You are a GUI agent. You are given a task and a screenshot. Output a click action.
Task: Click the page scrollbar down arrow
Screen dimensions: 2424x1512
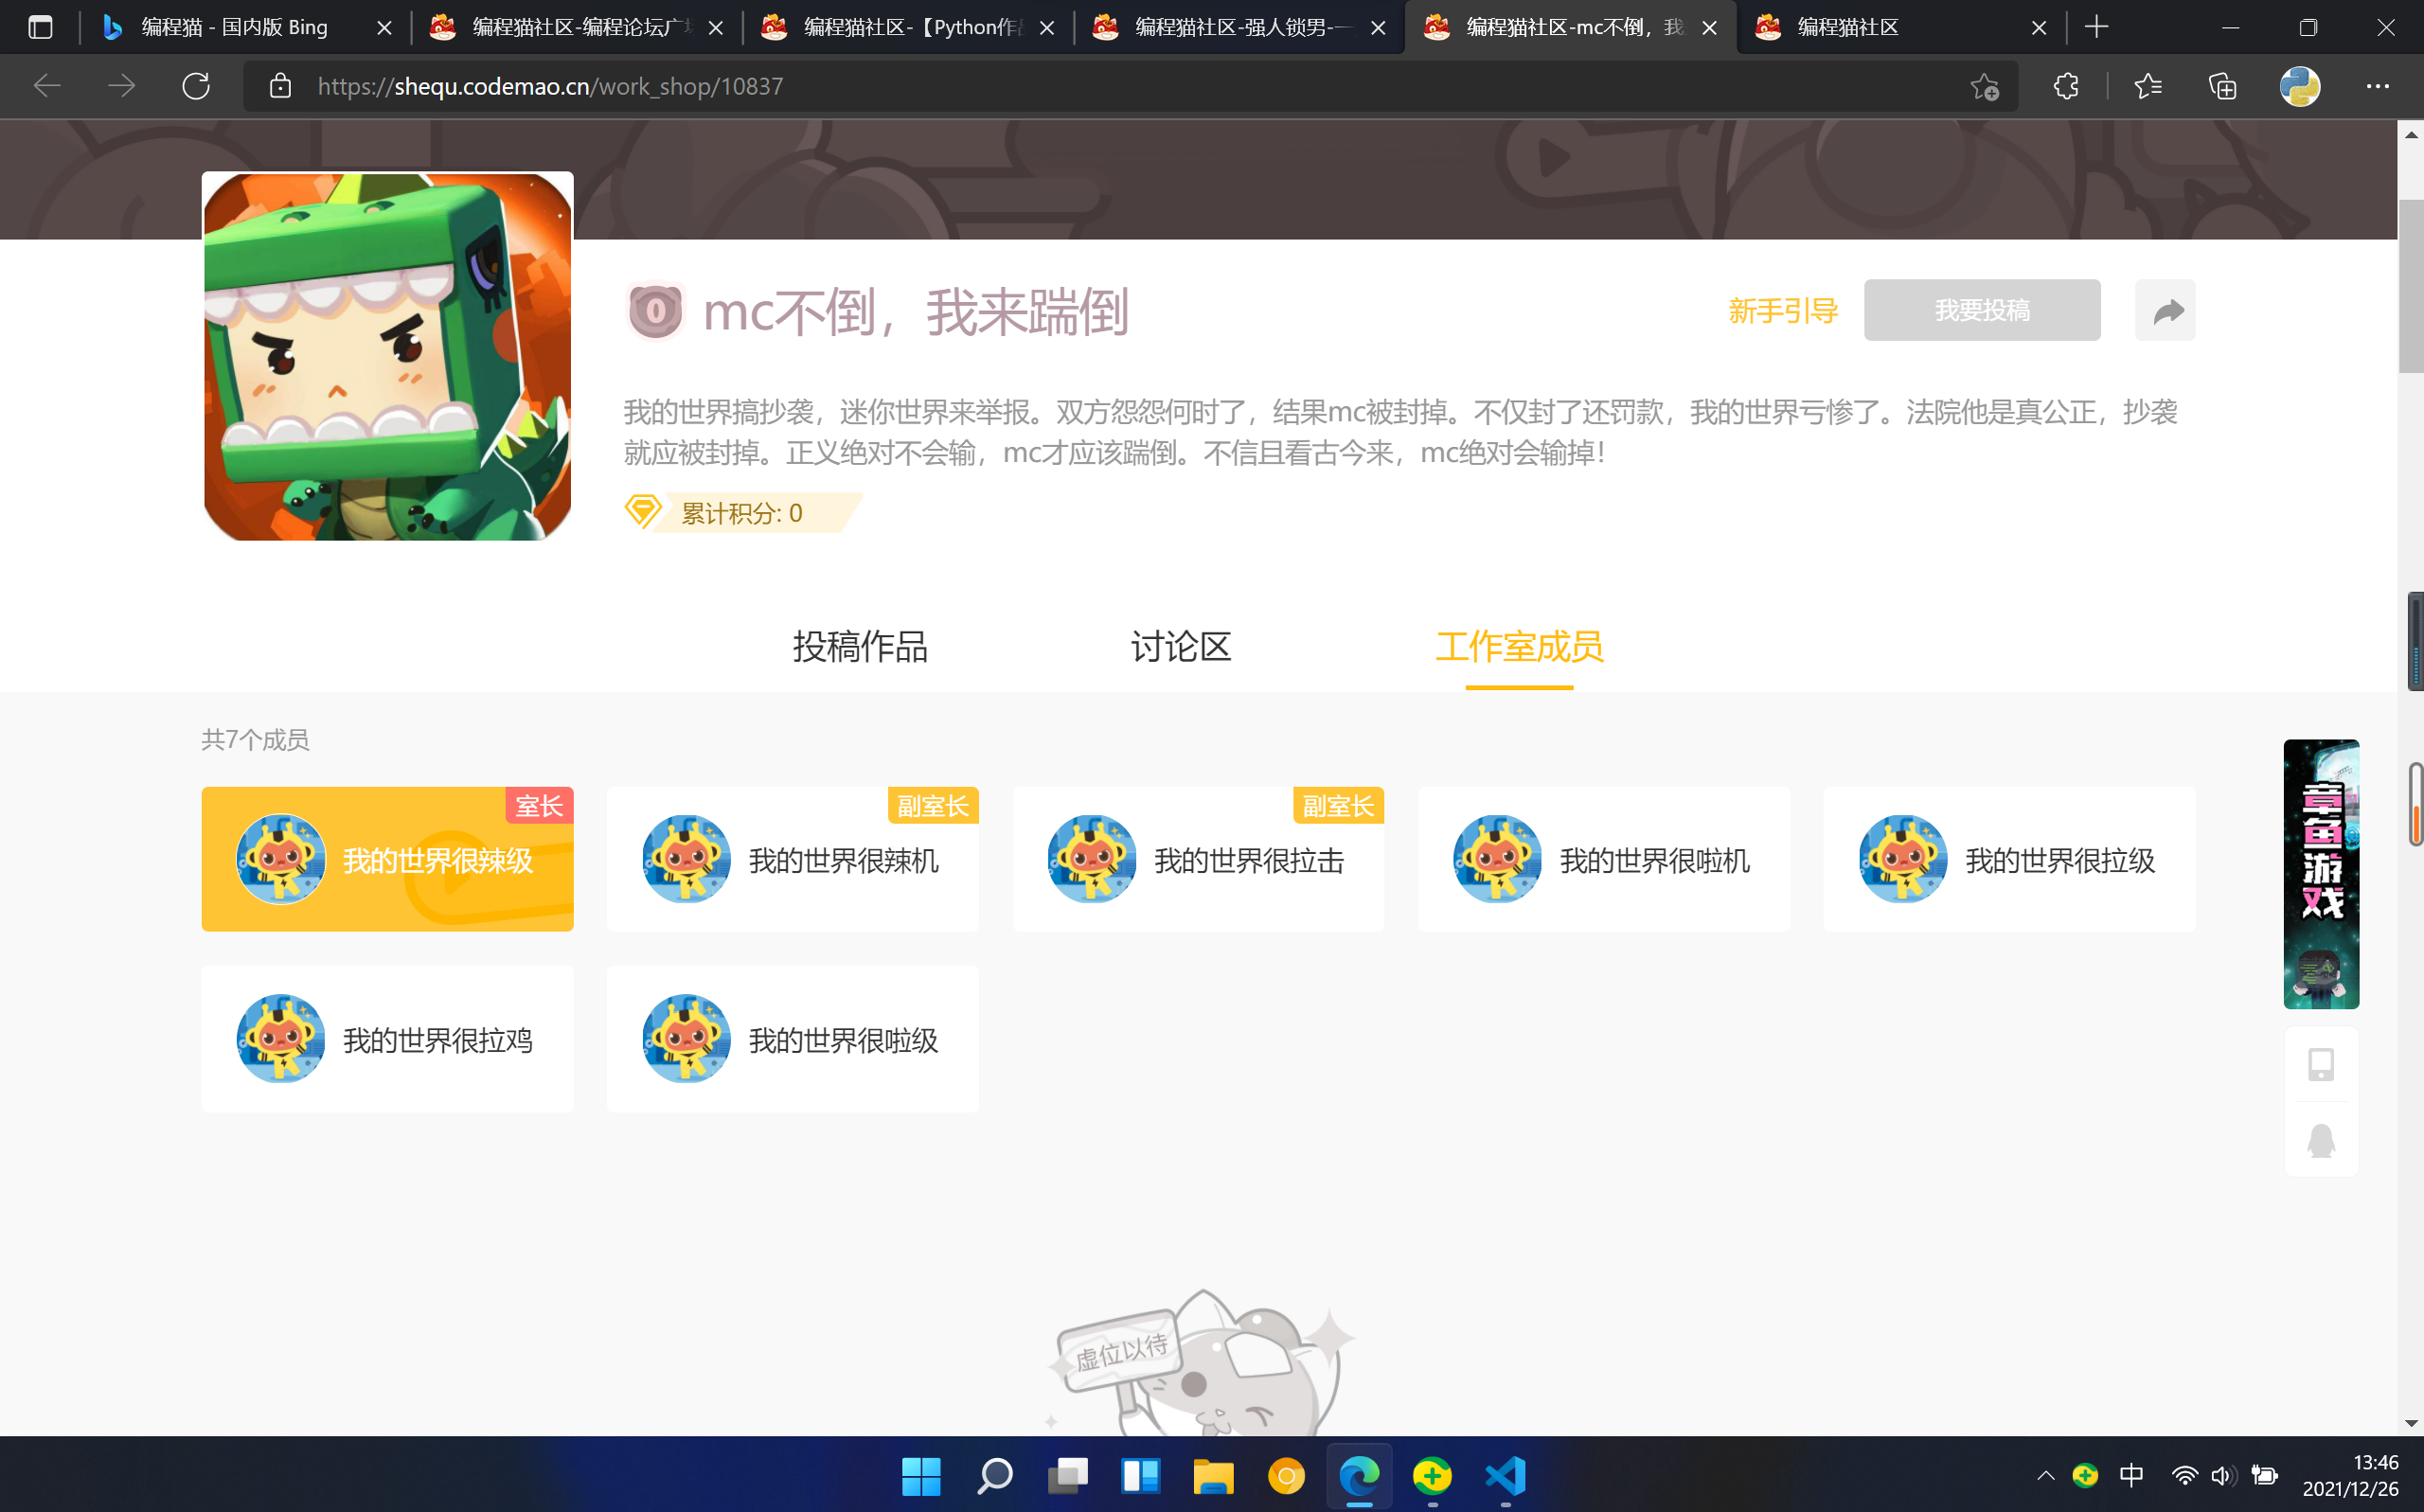2411,1423
